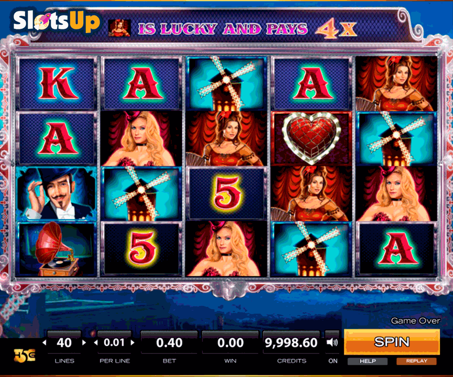Mute sound with the speaker icon
The width and height of the screenshot is (453, 377).
click(332, 343)
